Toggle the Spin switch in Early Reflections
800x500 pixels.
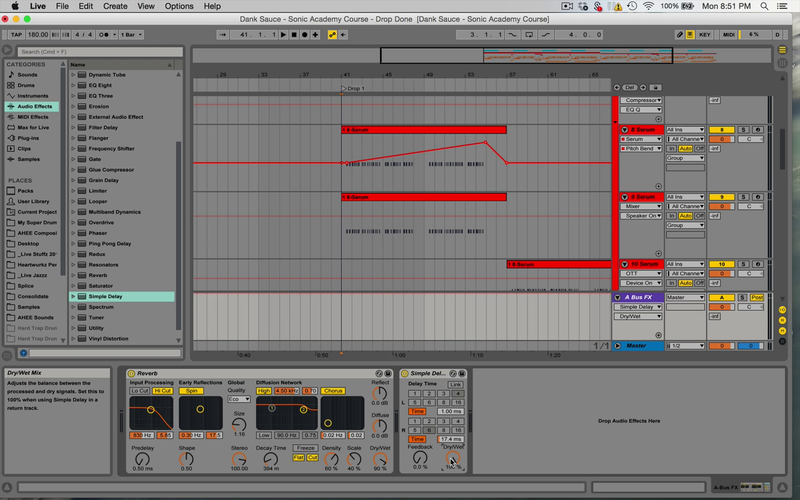coord(191,391)
